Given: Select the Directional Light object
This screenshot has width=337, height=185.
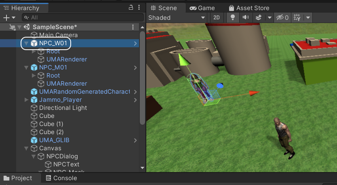Looking at the screenshot, I should pyautogui.click(x=63, y=108).
